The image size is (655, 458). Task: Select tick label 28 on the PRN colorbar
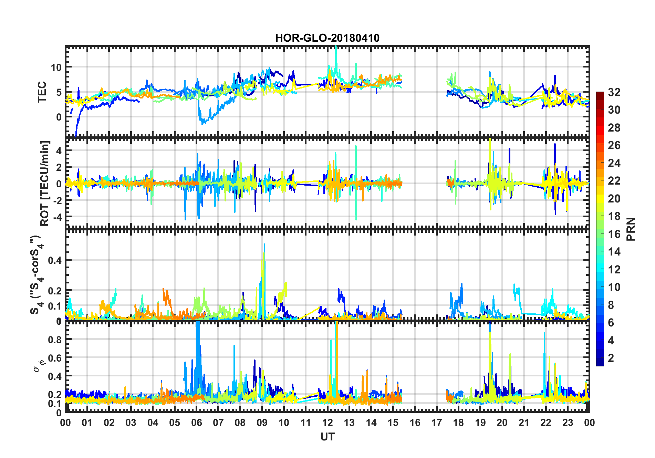tap(614, 128)
